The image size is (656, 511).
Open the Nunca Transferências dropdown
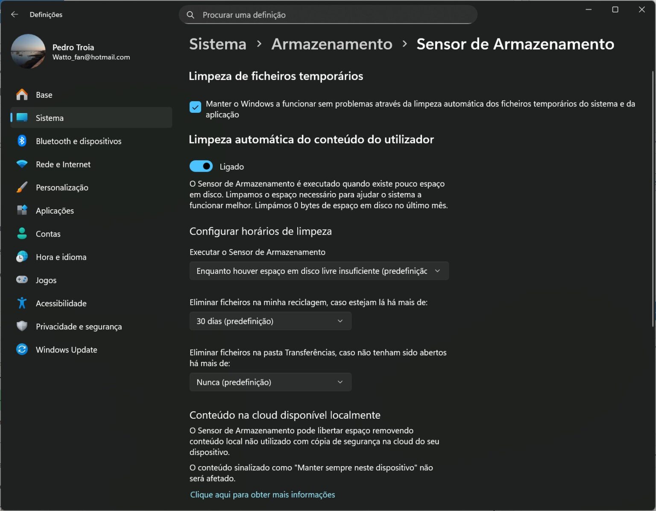click(270, 382)
